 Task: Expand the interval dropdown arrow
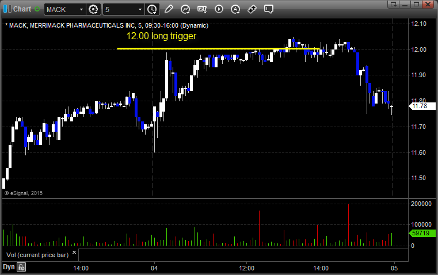coord(140,9)
